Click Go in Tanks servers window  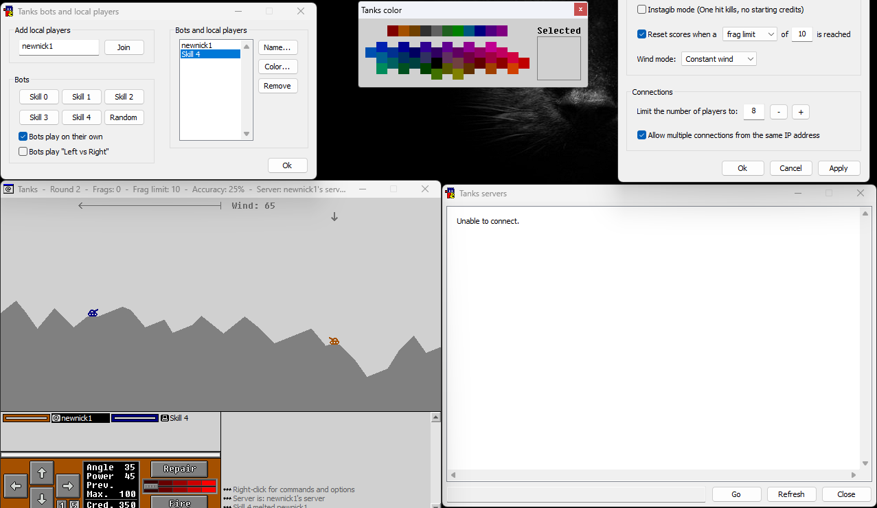coord(736,494)
